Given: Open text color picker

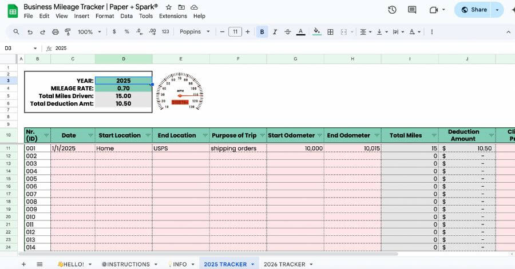Looking at the screenshot, I should click(300, 32).
